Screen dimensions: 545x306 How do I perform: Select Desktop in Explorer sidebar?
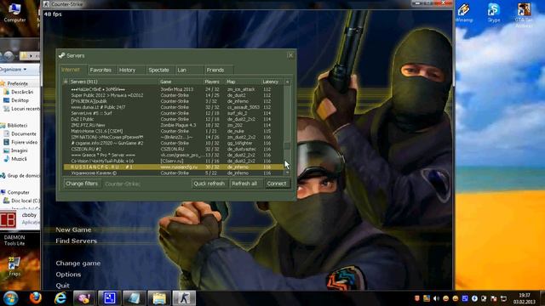pyautogui.click(x=16, y=100)
